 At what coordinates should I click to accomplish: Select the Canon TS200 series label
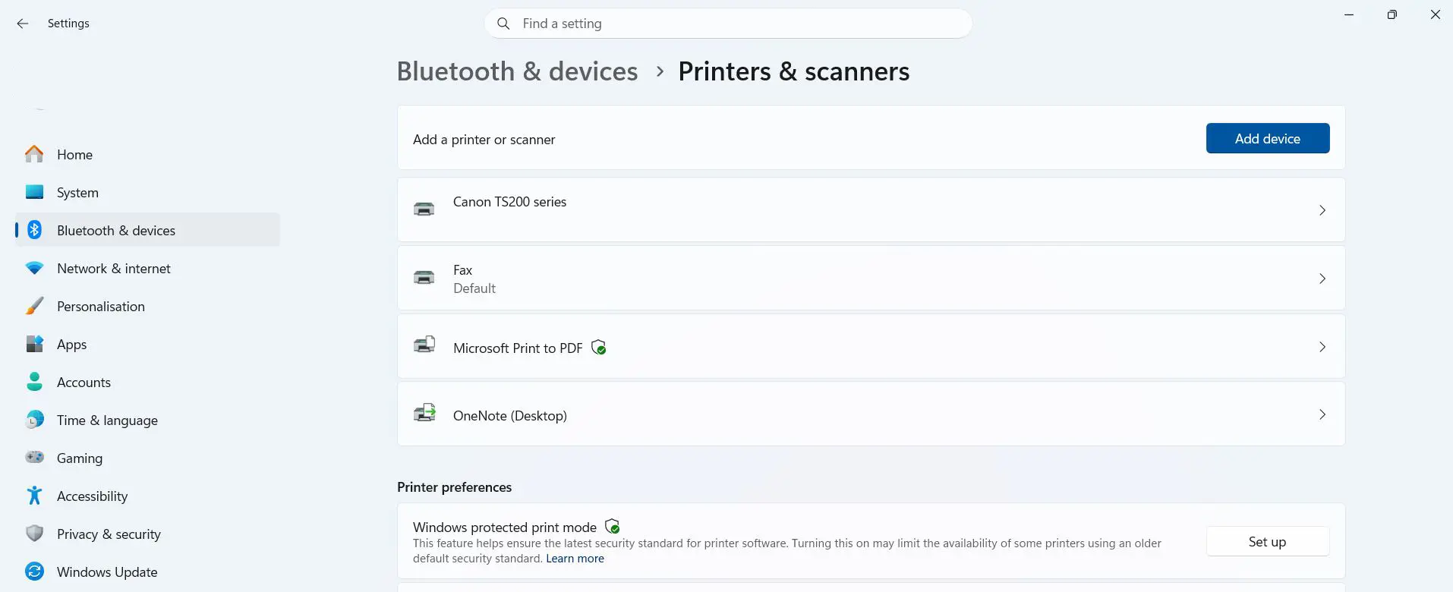point(510,202)
